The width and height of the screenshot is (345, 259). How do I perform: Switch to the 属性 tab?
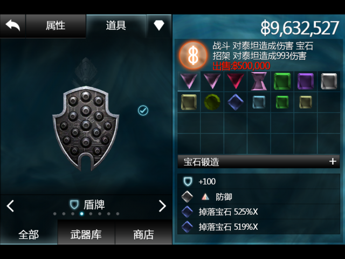[x=56, y=26]
